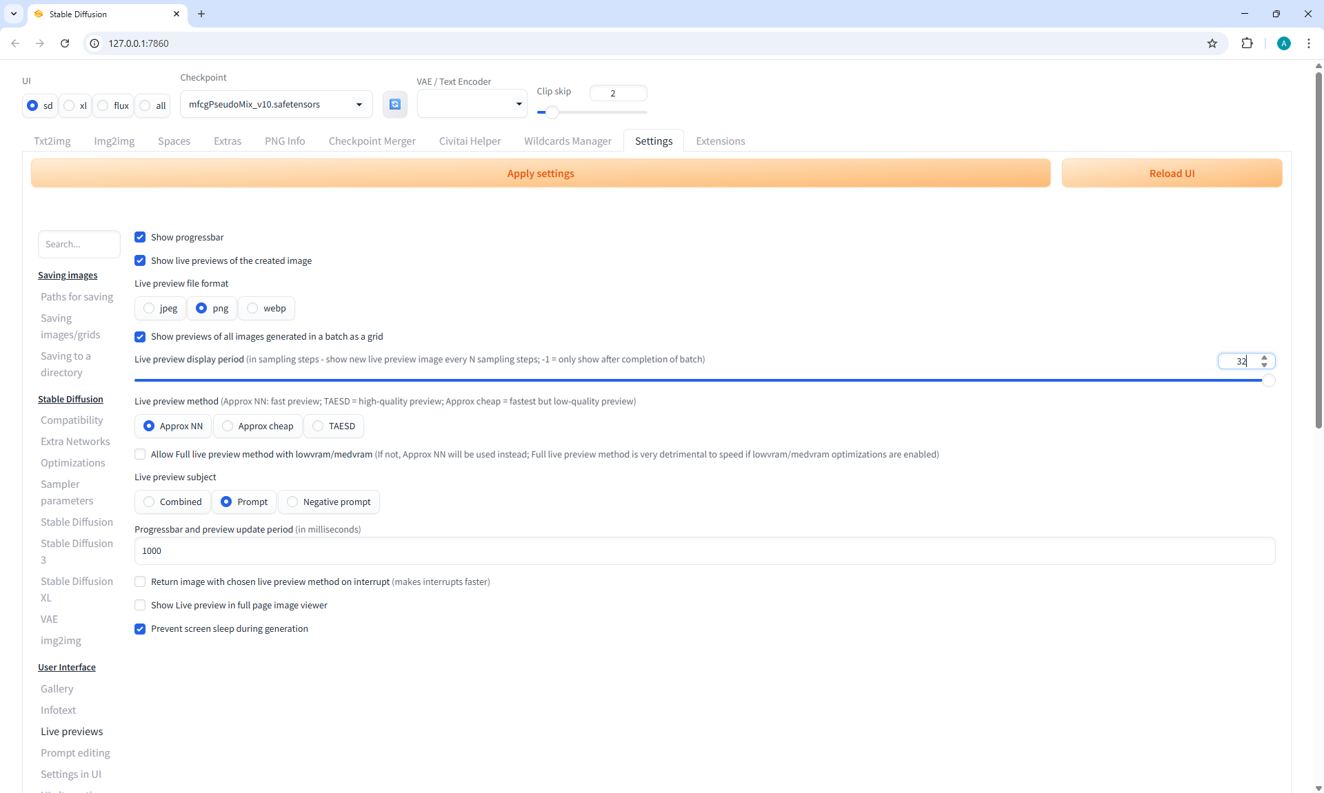
Task: Switch to the Extensions tab
Action: pyautogui.click(x=720, y=141)
